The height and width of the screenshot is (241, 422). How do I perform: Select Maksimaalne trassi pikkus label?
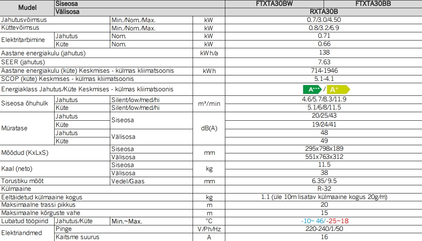click(38, 205)
